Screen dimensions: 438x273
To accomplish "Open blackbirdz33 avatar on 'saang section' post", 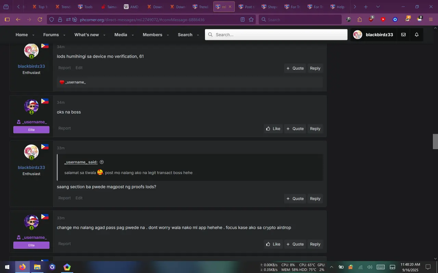I will click(x=31, y=152).
